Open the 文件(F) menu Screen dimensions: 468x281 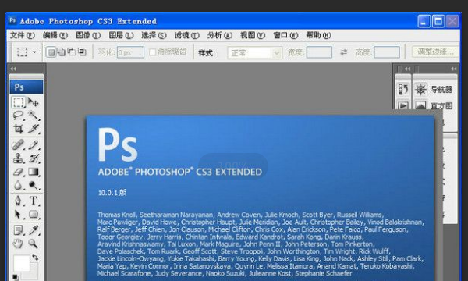click(x=23, y=35)
